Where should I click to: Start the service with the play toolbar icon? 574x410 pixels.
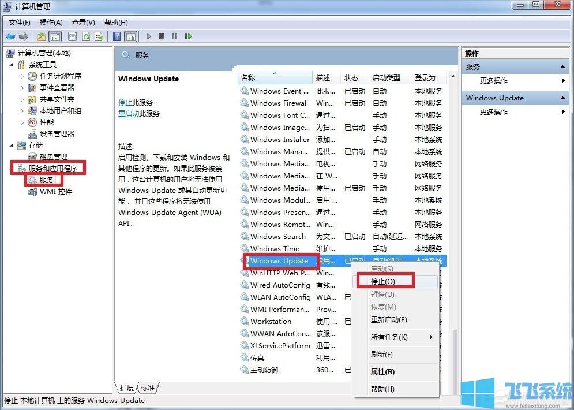click(x=149, y=36)
